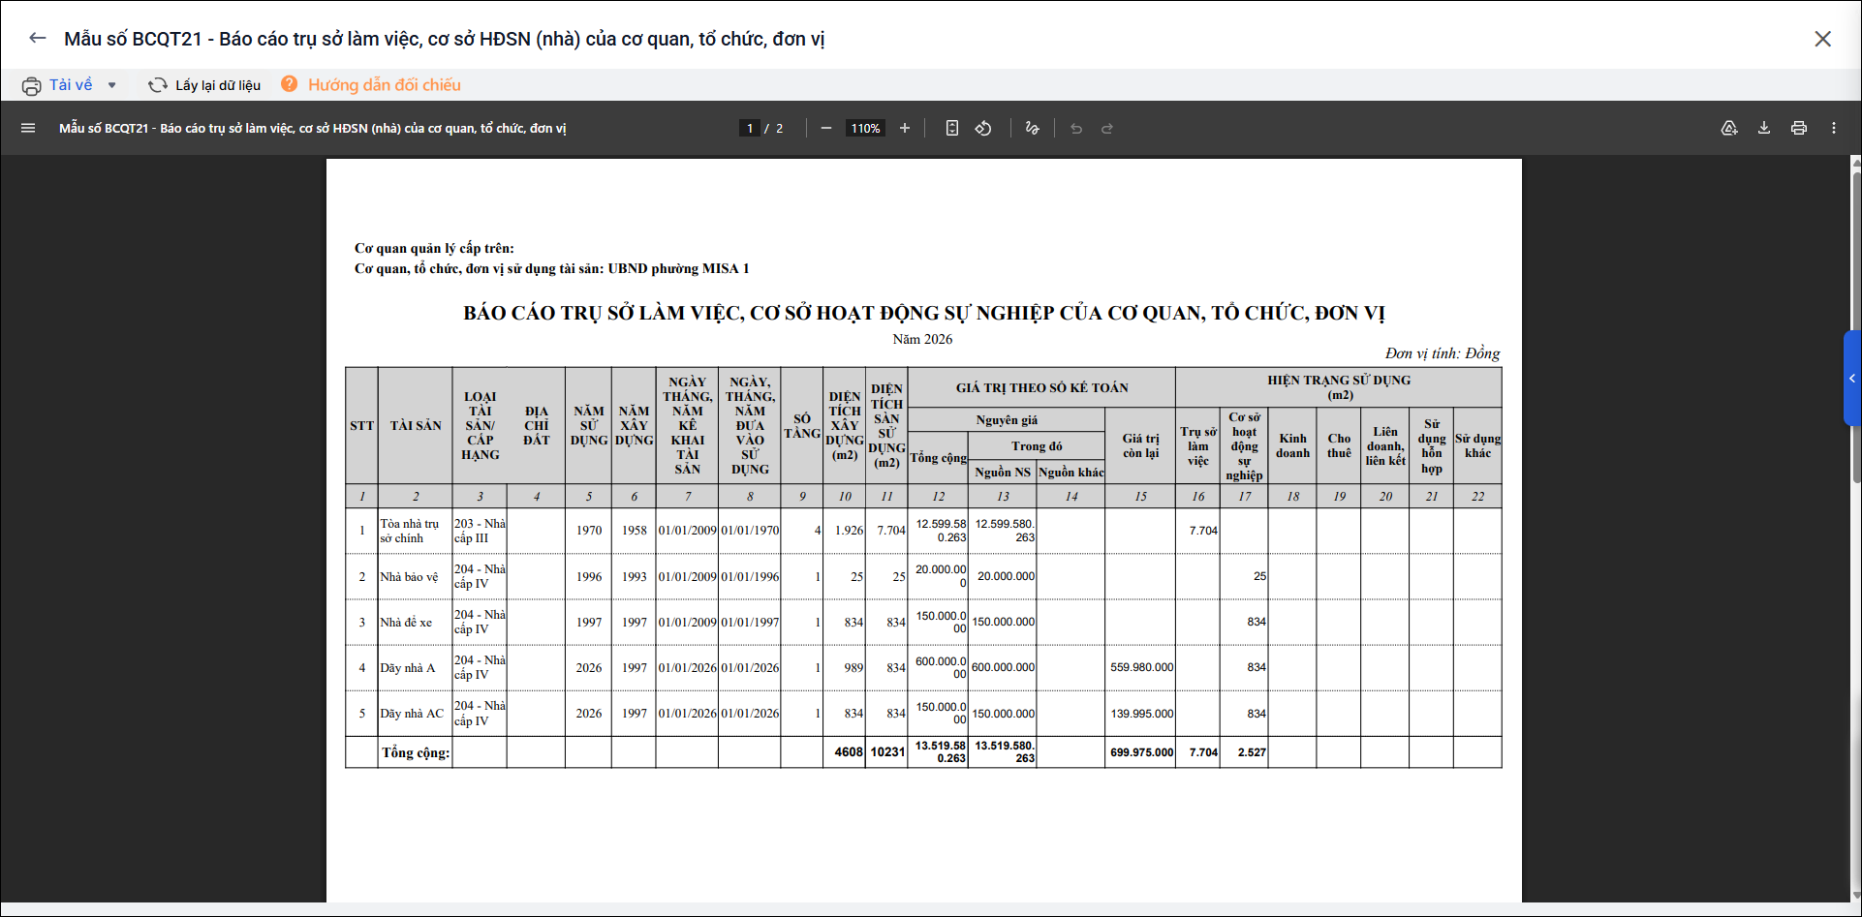Click the Tải về button
This screenshot has height=917, width=1862.
coord(71,85)
